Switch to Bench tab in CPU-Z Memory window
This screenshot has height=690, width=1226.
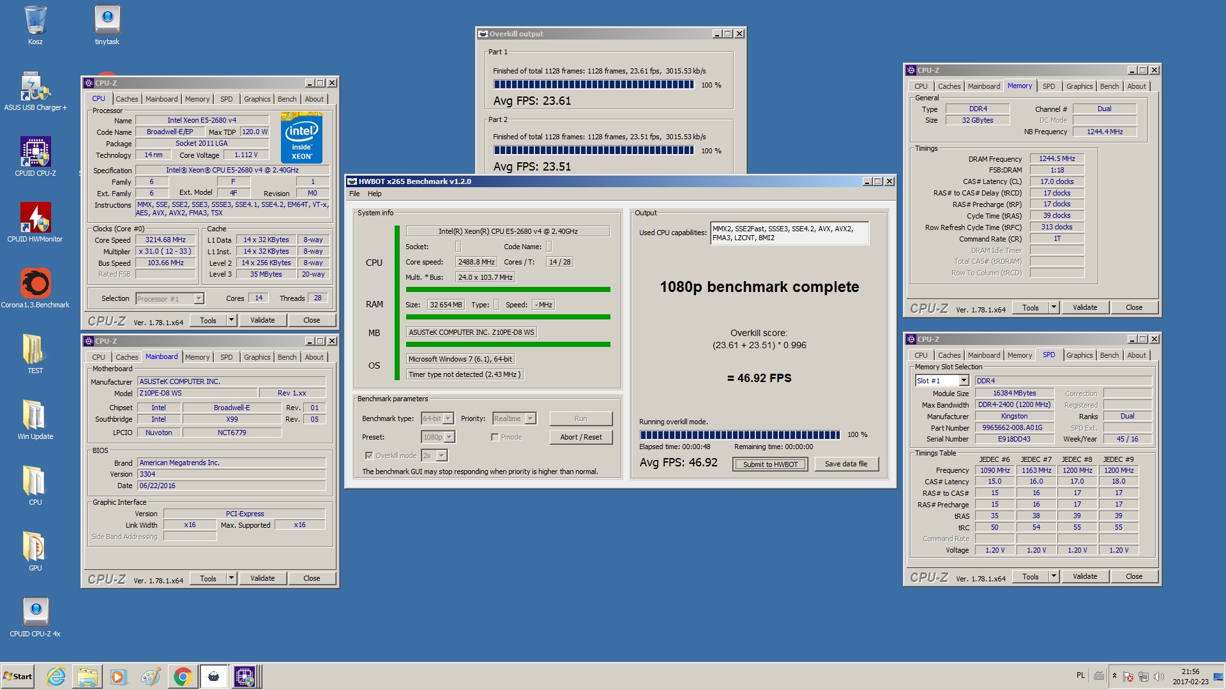pos(1109,86)
